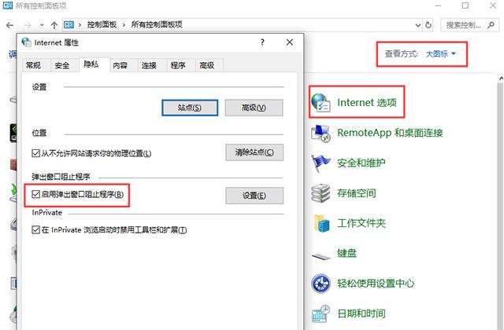This screenshot has height=330, width=504.
Task: Close the Internet 属性 dialog
Action: coord(289,42)
